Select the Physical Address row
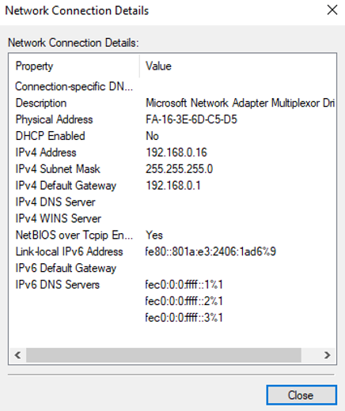 click(172, 119)
